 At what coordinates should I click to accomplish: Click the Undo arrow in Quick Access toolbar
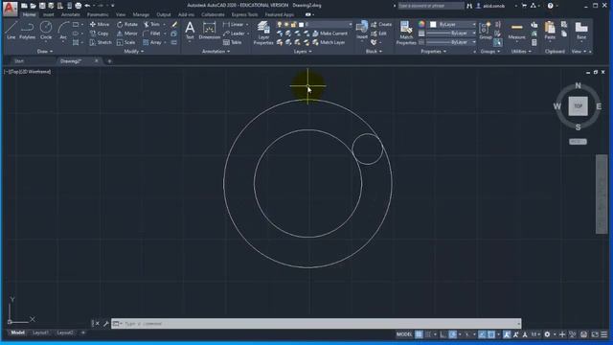click(x=87, y=6)
